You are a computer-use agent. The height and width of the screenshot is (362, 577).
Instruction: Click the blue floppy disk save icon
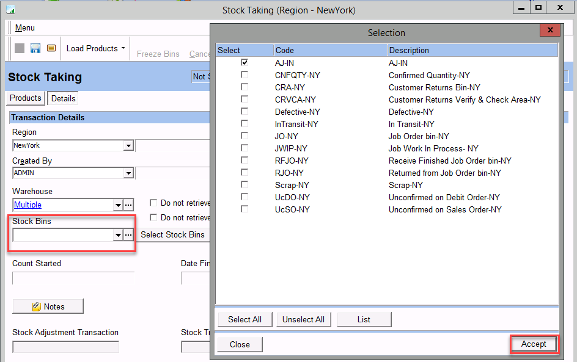[35, 48]
